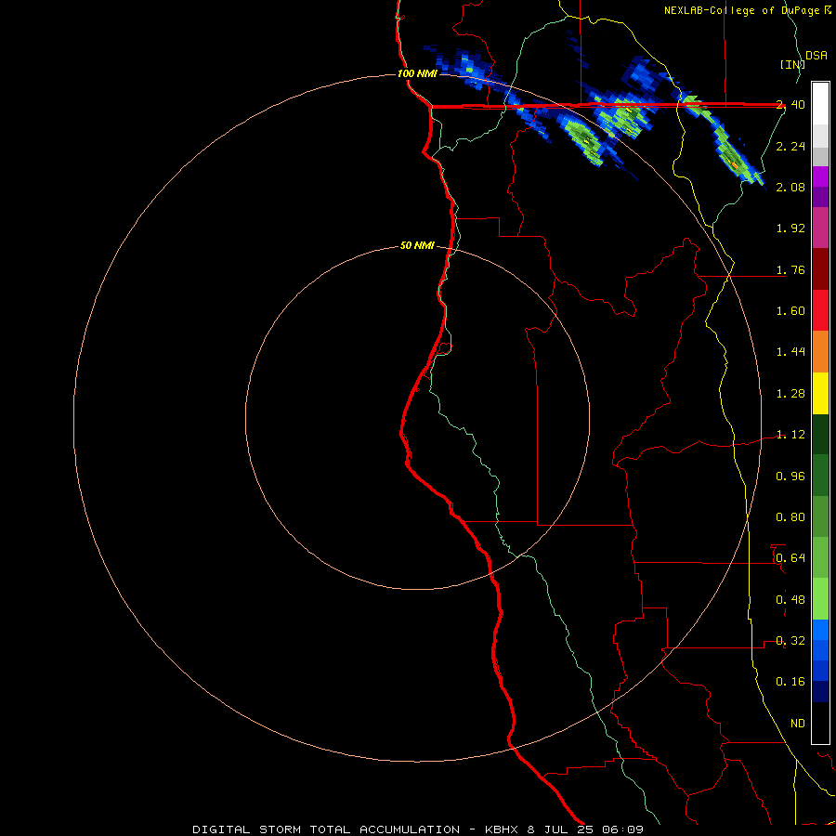Pick the darkest green swatch near 1.12
Viewport: 836px width, 836px height.
click(x=820, y=434)
